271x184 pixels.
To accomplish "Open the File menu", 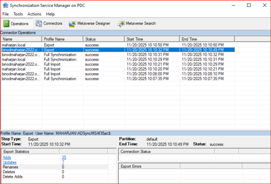I will pyautogui.click(x=5, y=14).
